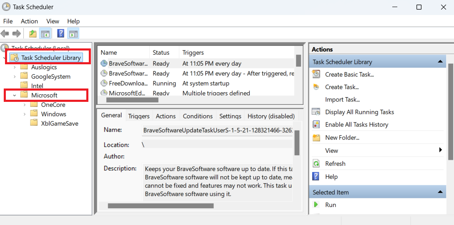Select the 'Multiple triggers defined' task row

pos(197,93)
